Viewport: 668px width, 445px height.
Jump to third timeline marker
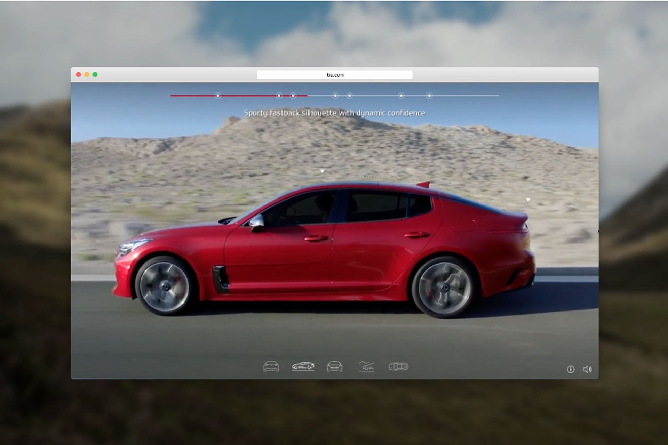293,96
